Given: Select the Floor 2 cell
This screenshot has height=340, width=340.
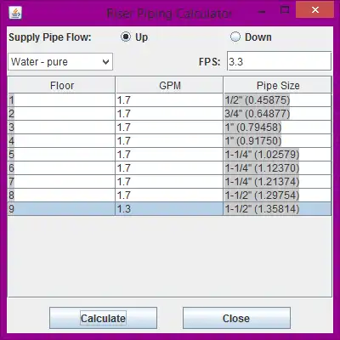Looking at the screenshot, I should pos(61,114).
